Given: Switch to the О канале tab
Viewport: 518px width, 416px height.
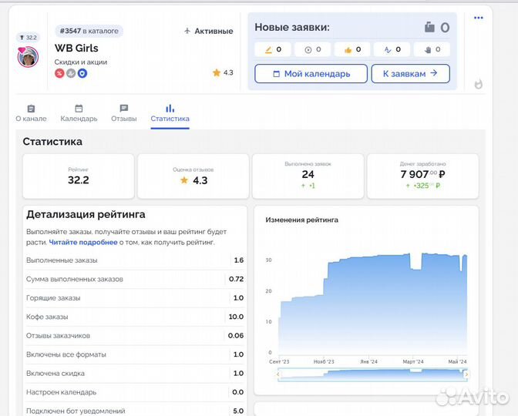Looking at the screenshot, I should (31, 113).
